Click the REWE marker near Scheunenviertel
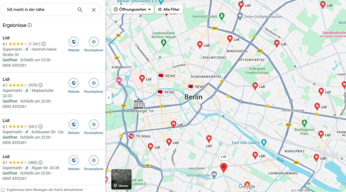The height and width of the screenshot is (192, 346). click(x=191, y=87)
